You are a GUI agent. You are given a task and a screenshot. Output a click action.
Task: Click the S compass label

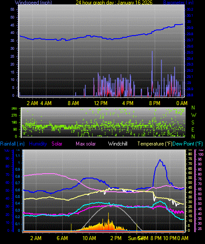tap(193, 123)
